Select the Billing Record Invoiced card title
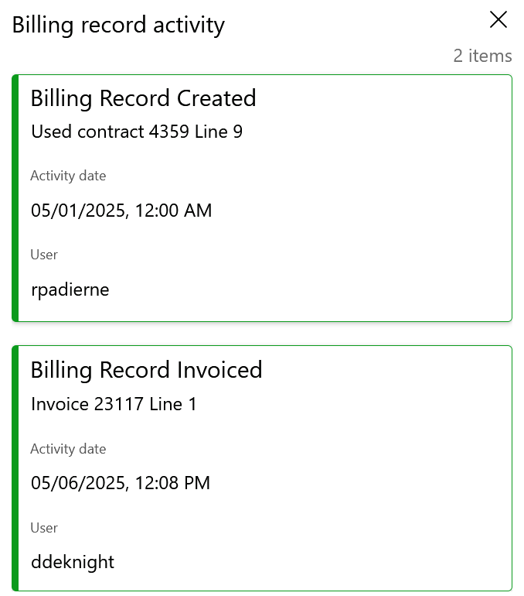 click(x=147, y=370)
